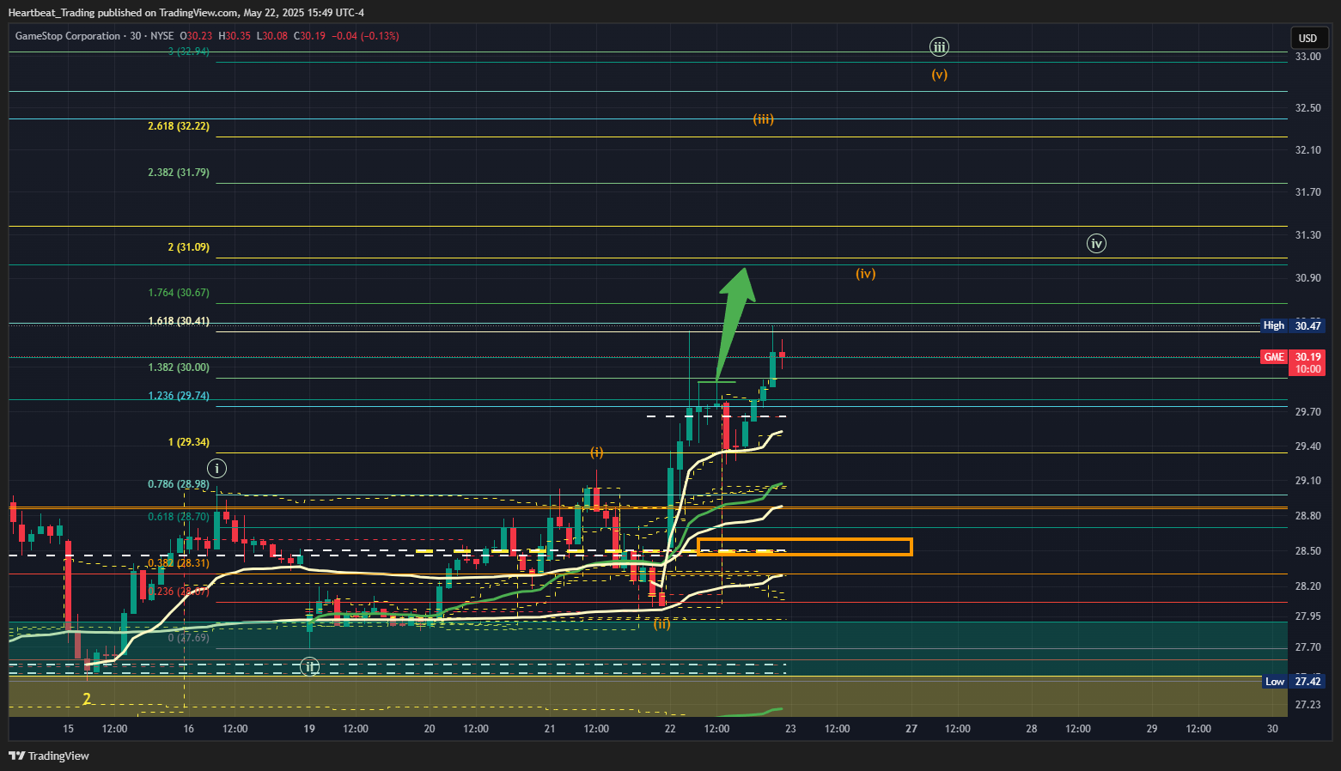Click the 1.382 (30.00) Fibonacci label
The image size is (1341, 771).
[179, 367]
